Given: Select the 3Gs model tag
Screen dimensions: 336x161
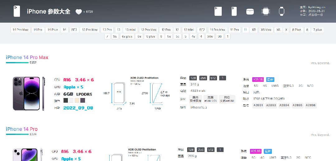Looking at the screenshot, I should click(210, 37).
